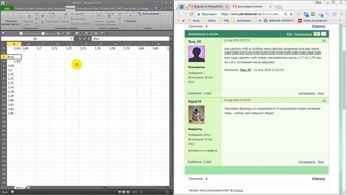Viewport: 347px width, 195px height.
Task: Click the browser address bar URL
Action: (251, 14)
